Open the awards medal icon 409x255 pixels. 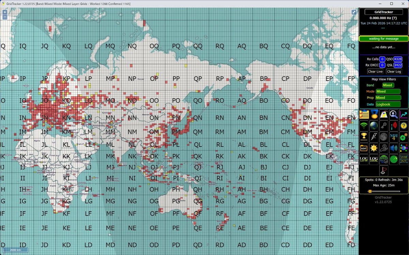coord(374,115)
